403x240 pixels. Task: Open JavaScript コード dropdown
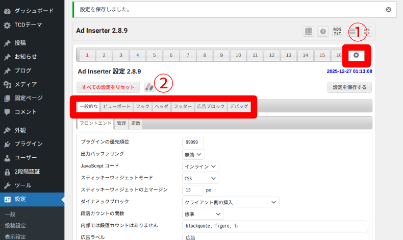click(x=200, y=166)
